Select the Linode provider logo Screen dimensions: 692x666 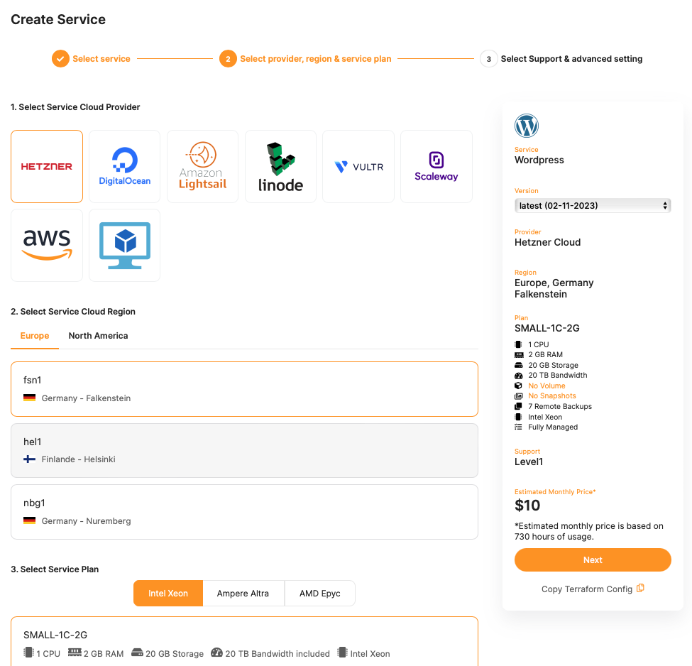(280, 167)
